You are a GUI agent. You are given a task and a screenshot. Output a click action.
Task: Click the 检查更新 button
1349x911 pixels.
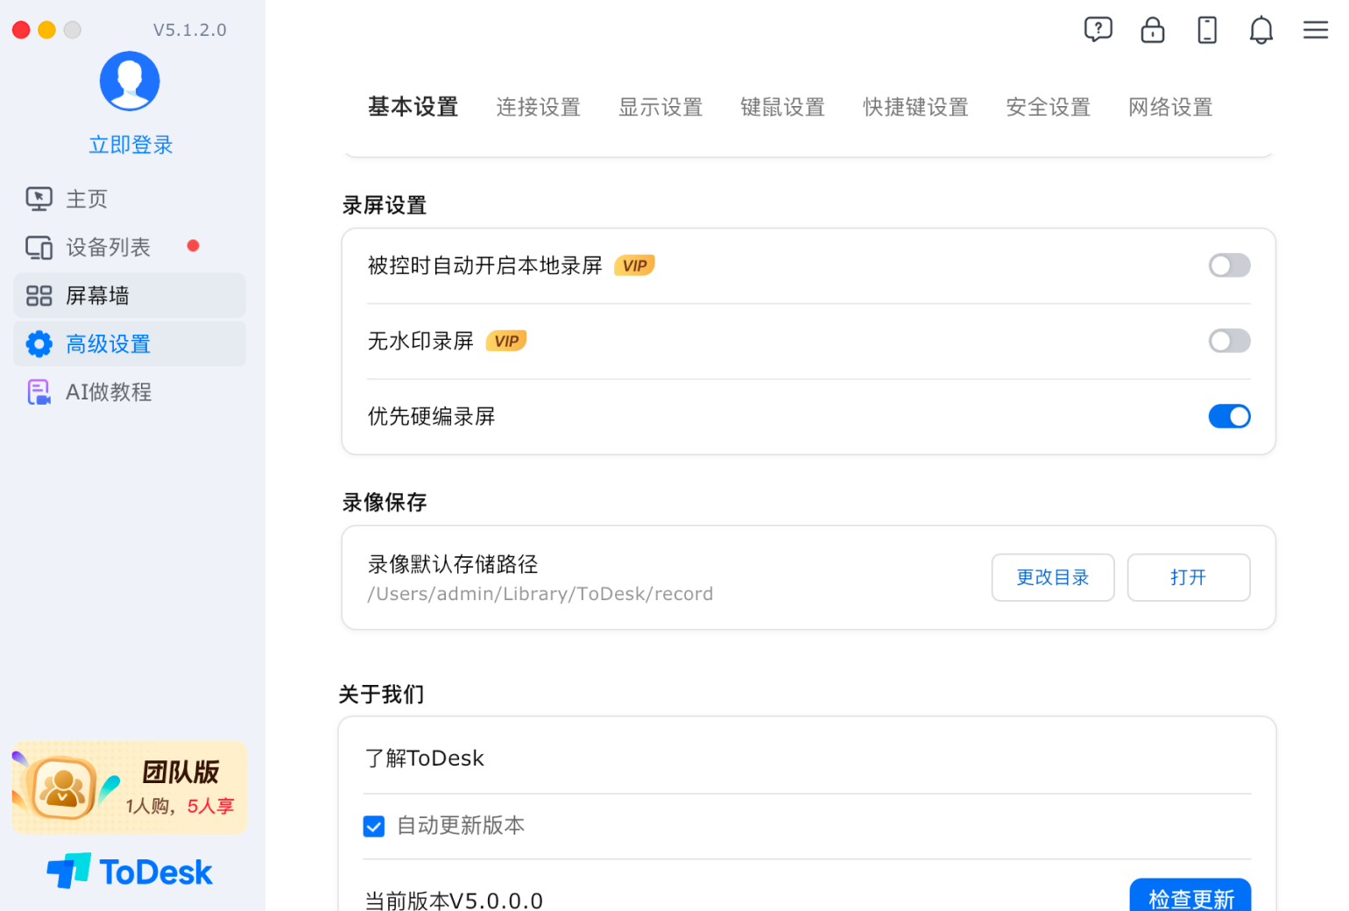1190,896
